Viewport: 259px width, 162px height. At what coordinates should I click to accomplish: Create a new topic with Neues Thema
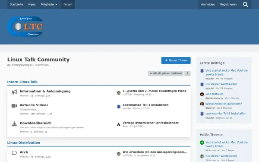(x=176, y=60)
